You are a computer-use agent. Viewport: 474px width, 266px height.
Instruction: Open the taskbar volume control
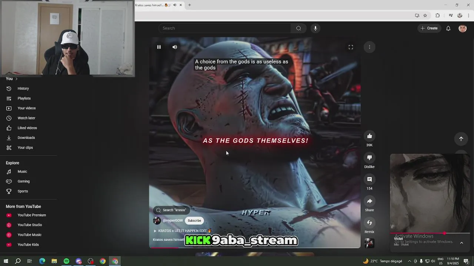point(433,261)
